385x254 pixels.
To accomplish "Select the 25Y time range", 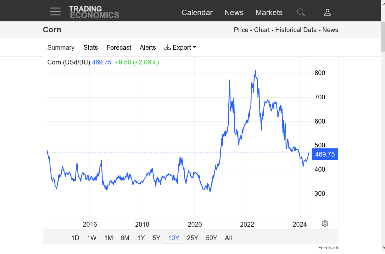I will (x=192, y=238).
